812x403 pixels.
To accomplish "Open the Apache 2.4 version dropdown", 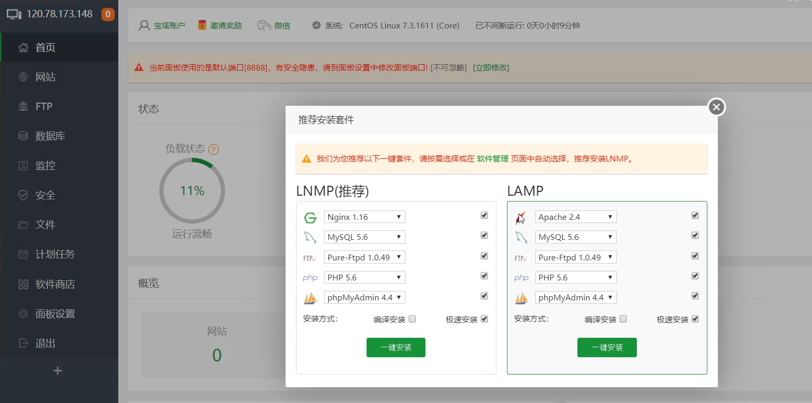I will point(576,217).
